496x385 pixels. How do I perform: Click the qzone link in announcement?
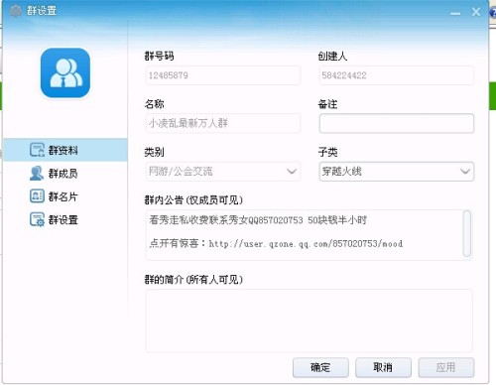pyautogui.click(x=306, y=244)
